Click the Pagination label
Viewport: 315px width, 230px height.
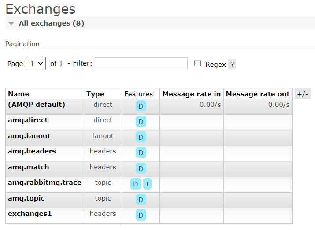click(x=22, y=44)
